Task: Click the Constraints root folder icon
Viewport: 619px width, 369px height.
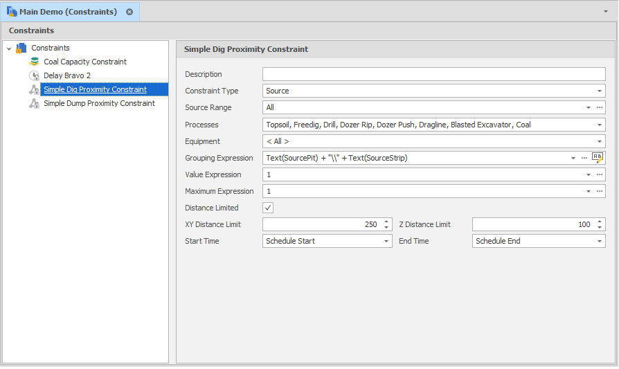Action: [21, 48]
